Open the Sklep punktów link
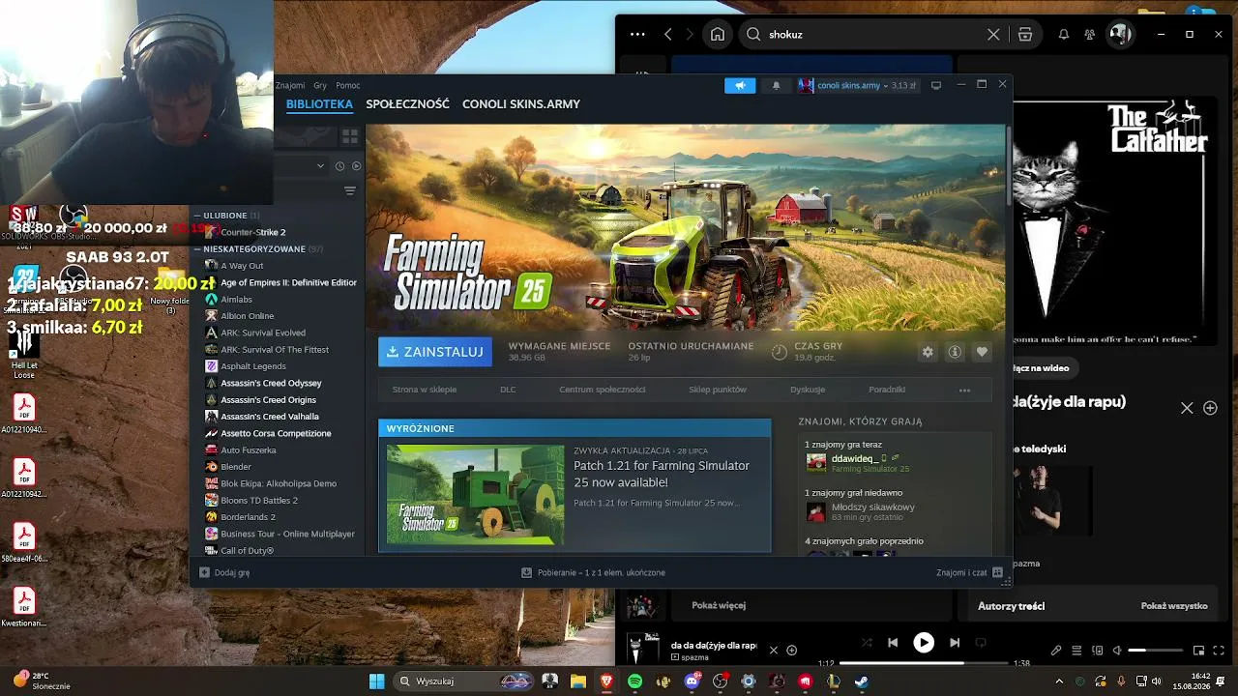This screenshot has height=696, width=1238. [x=718, y=390]
